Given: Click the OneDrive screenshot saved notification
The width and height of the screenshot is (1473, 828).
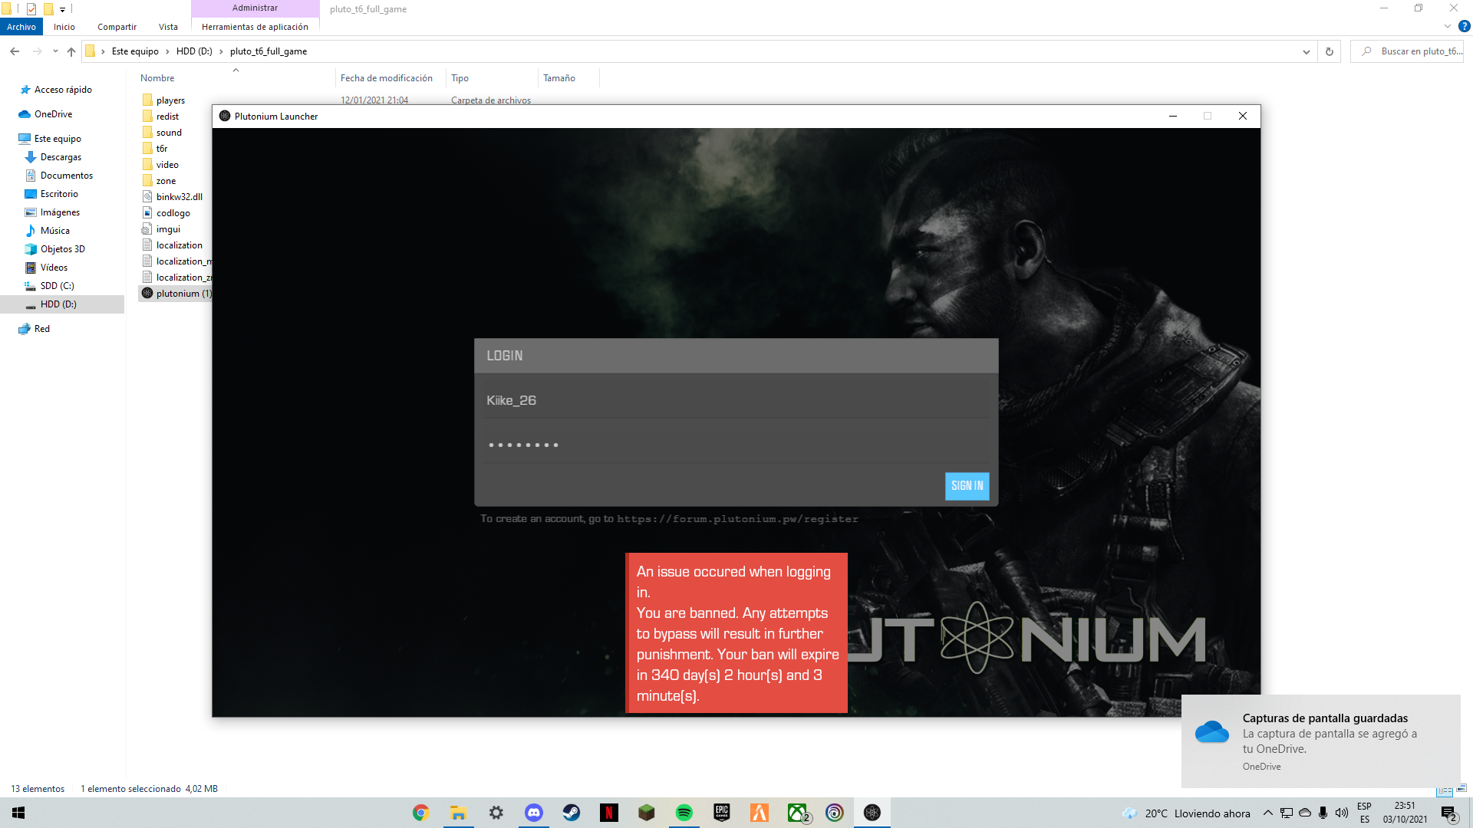Looking at the screenshot, I should [1321, 741].
